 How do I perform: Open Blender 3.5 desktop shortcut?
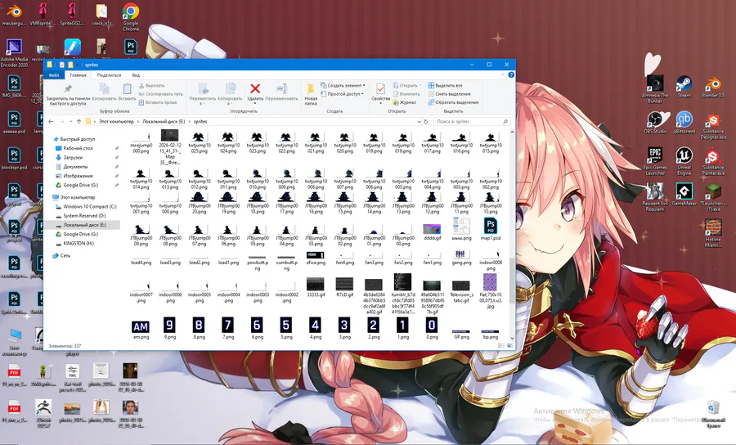[x=713, y=87]
